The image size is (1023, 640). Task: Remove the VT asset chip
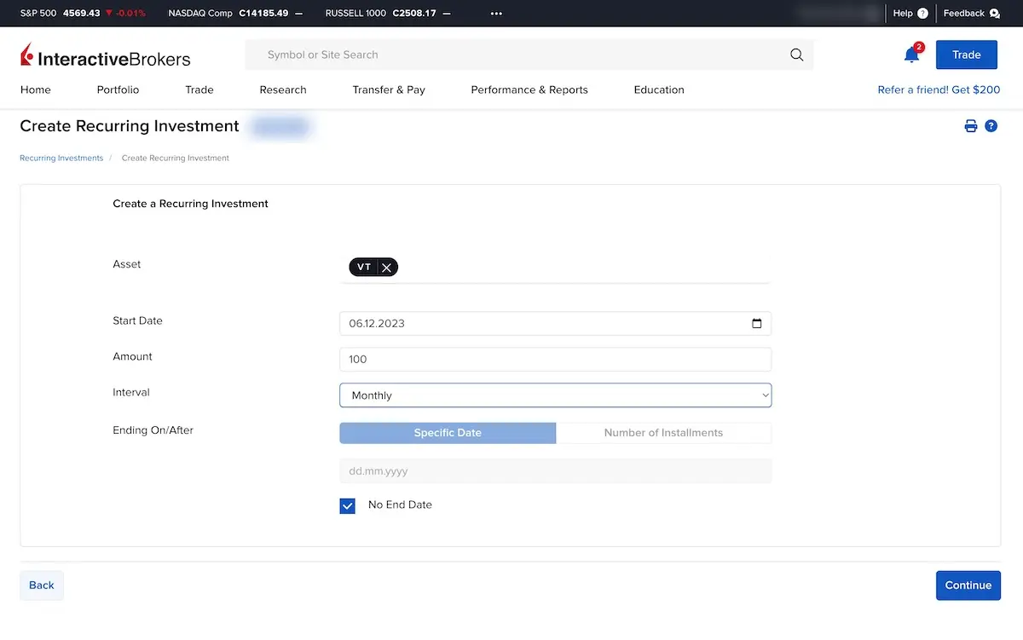pyautogui.click(x=386, y=268)
